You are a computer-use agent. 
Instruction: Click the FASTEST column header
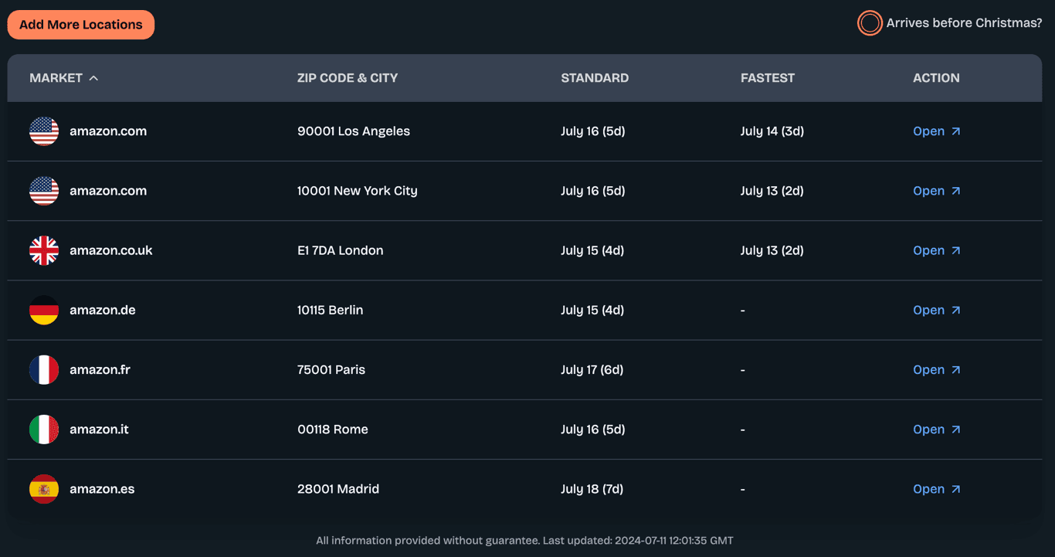(768, 78)
